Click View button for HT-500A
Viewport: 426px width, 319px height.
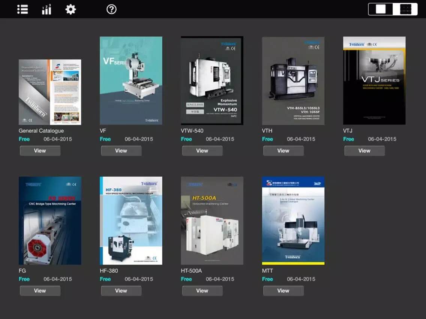tap(202, 291)
